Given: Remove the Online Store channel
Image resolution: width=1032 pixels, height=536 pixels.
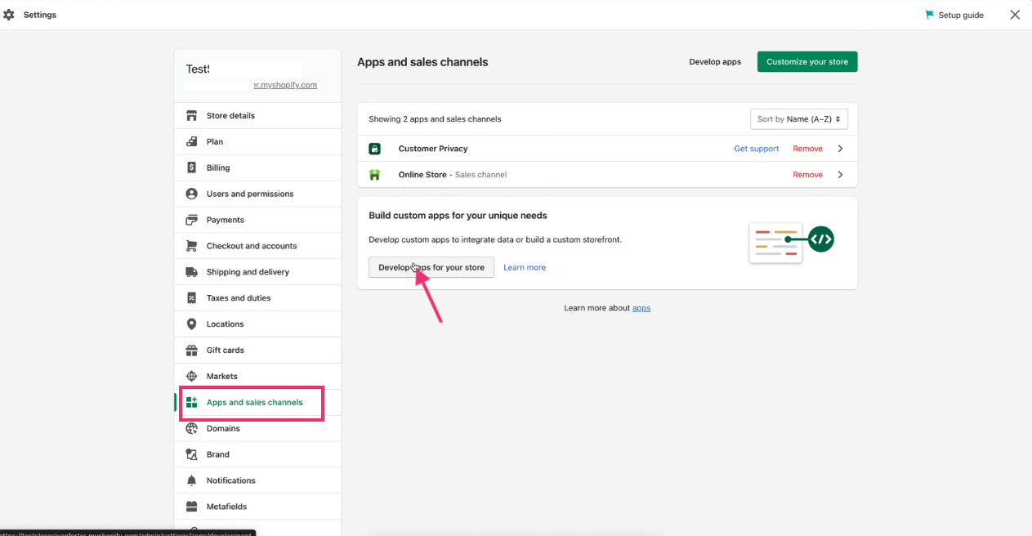Looking at the screenshot, I should tap(808, 175).
